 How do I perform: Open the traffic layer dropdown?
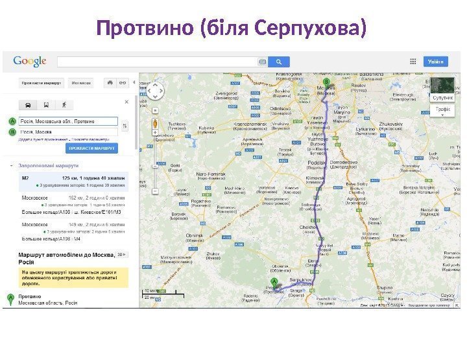tap(442, 111)
